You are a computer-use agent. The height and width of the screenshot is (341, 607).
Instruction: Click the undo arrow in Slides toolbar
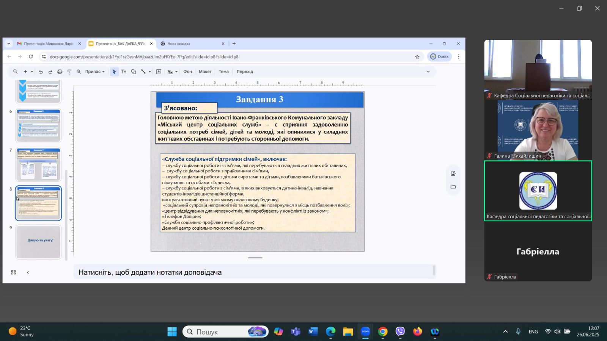pos(41,72)
